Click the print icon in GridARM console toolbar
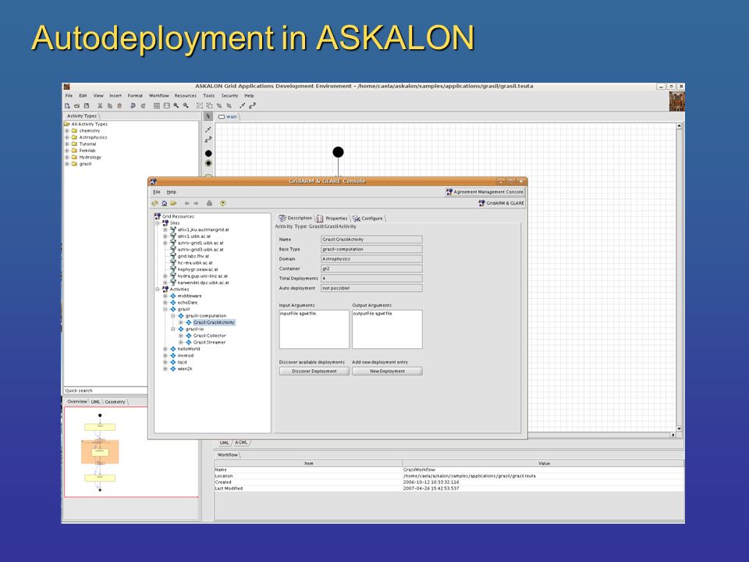749x562 pixels. pos(209,203)
